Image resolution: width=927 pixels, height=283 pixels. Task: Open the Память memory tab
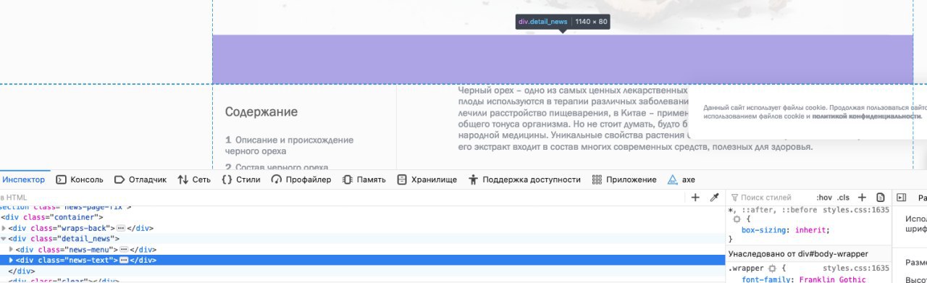364,179
